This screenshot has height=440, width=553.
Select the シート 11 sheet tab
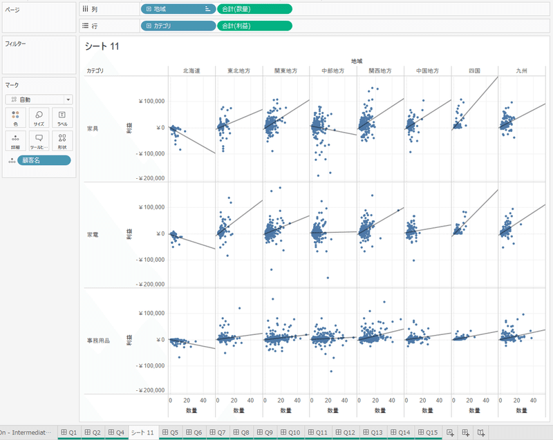point(143,432)
